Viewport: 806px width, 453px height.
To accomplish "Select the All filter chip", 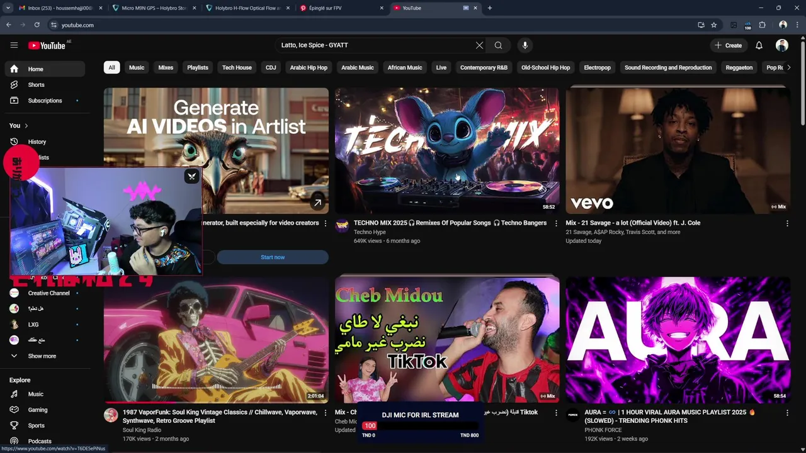I will (x=111, y=68).
